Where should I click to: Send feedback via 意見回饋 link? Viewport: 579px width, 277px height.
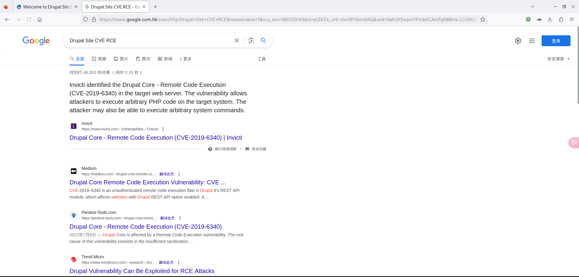[x=256, y=149]
